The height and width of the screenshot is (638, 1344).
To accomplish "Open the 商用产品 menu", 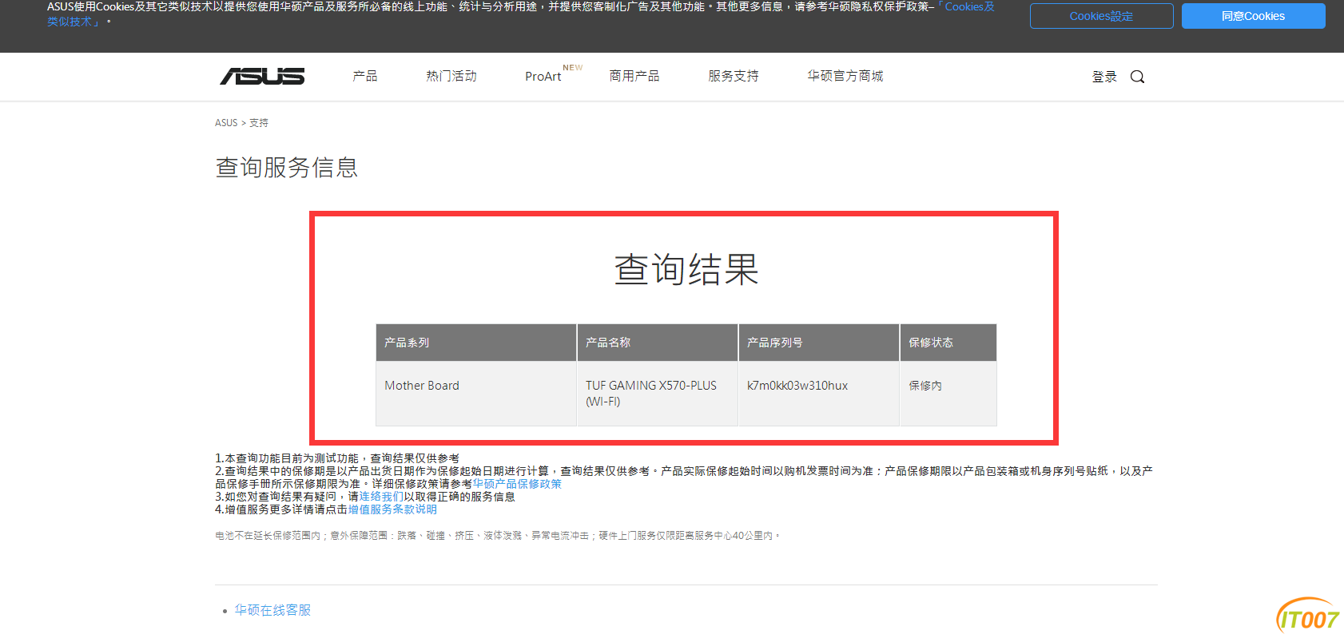I will pyautogui.click(x=634, y=76).
